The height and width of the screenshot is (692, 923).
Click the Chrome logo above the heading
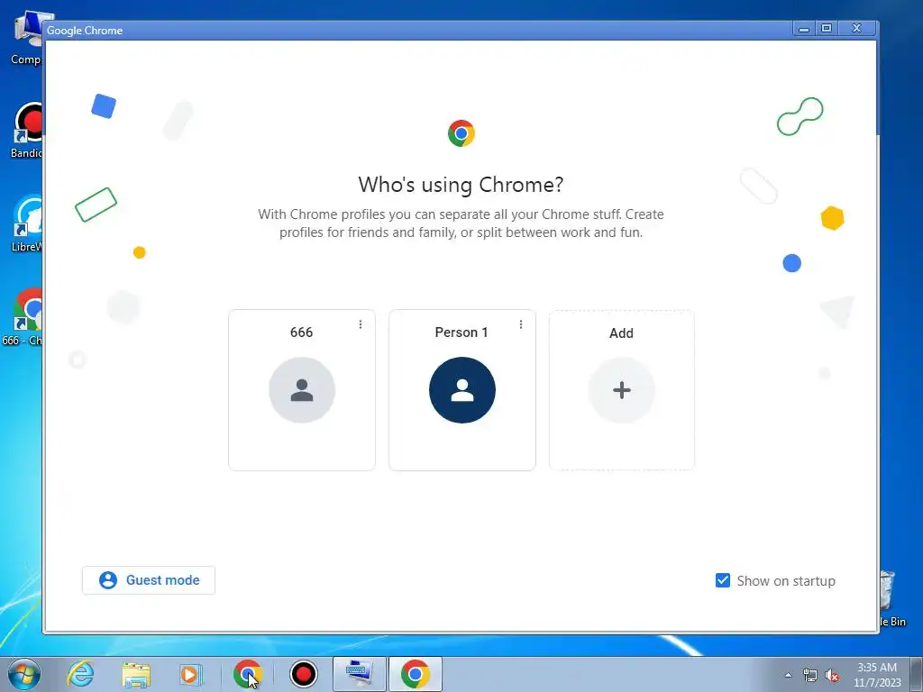pyautogui.click(x=461, y=133)
